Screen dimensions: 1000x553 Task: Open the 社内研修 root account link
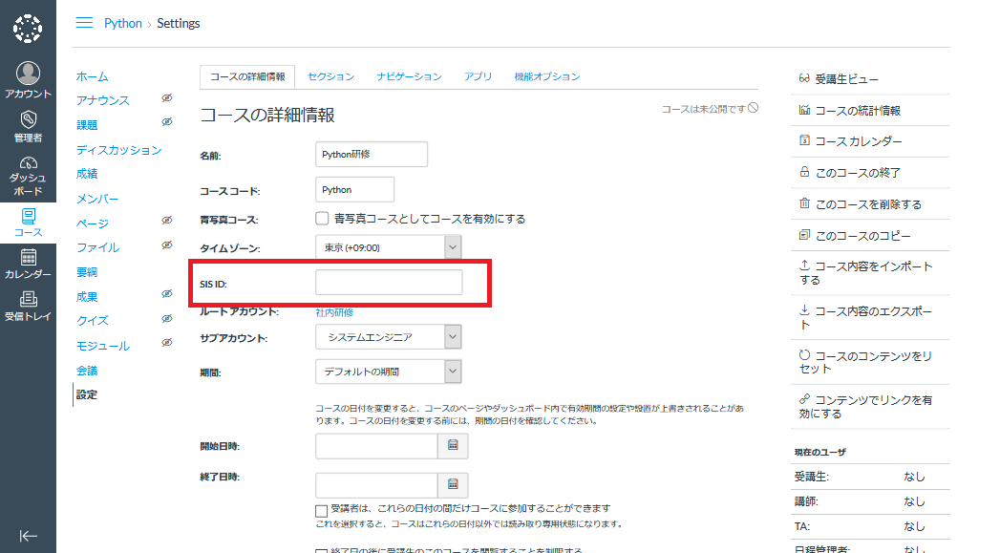pyautogui.click(x=334, y=312)
